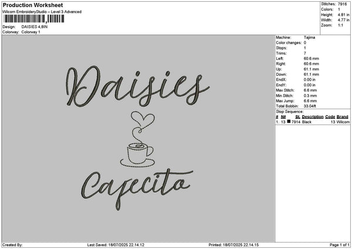The width and height of the screenshot is (352, 249).
Task: Click the Created By label
Action: 12,245
